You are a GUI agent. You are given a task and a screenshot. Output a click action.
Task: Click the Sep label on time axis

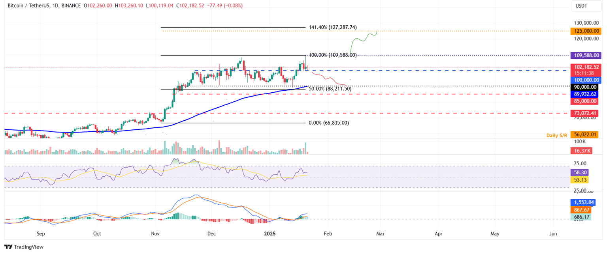pos(41,233)
